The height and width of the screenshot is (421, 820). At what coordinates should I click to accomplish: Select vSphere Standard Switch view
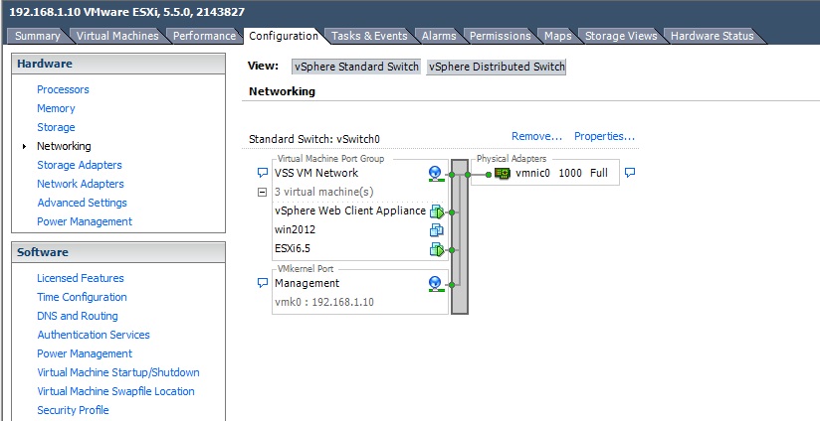[x=356, y=67]
